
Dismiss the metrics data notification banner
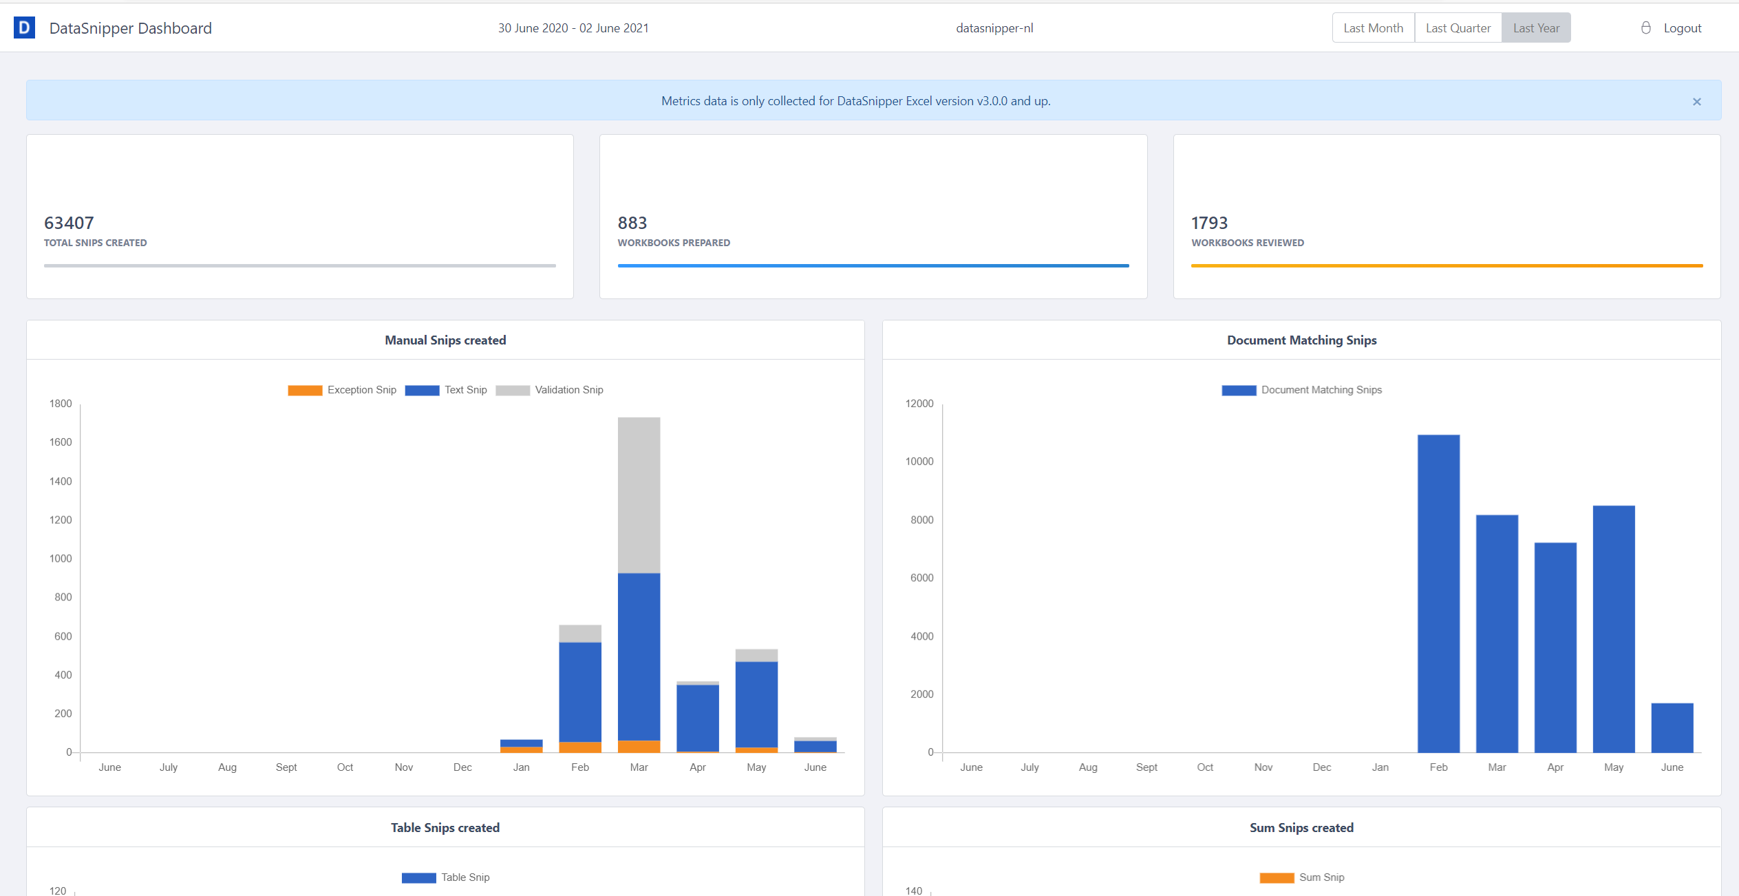1697,102
